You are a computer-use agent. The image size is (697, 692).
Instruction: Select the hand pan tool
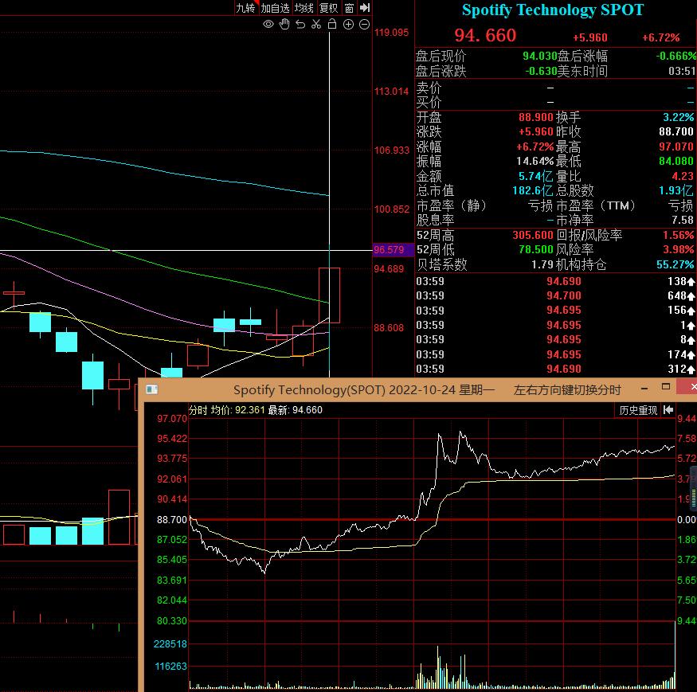pyautogui.click(x=284, y=25)
